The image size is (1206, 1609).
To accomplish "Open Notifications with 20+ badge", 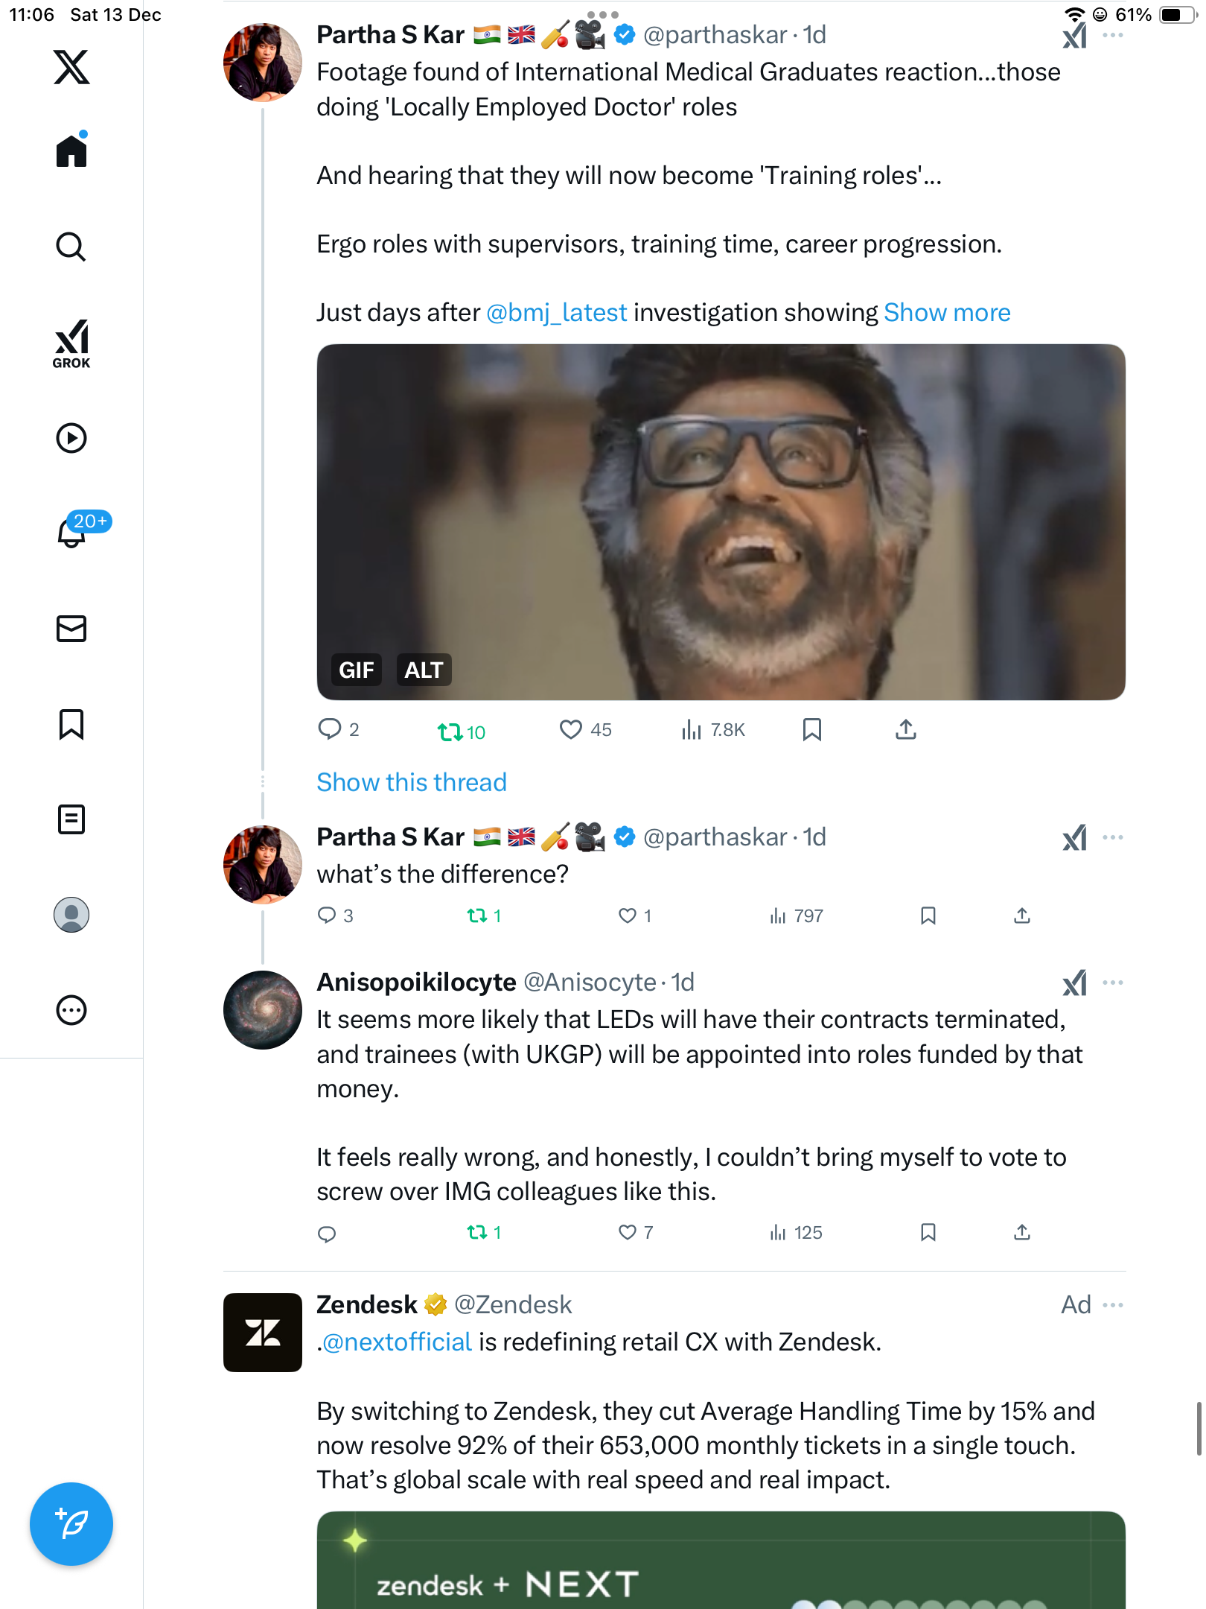I will (73, 532).
